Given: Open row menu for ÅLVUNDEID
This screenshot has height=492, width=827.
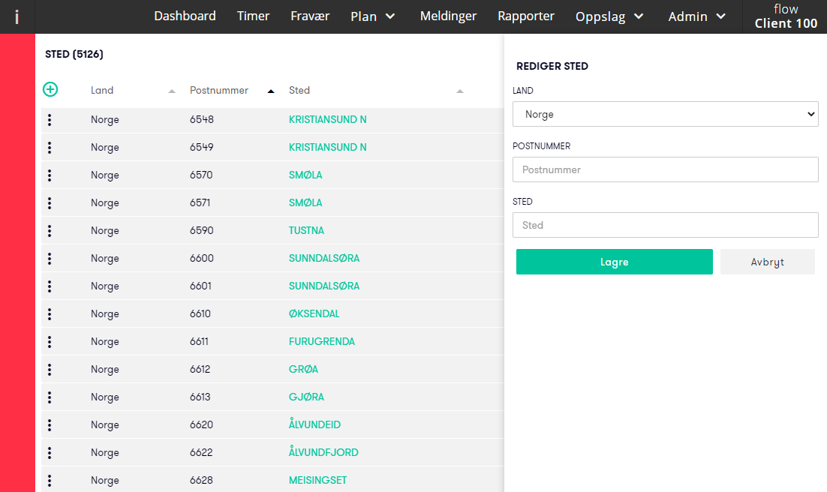Looking at the screenshot, I should point(50,425).
